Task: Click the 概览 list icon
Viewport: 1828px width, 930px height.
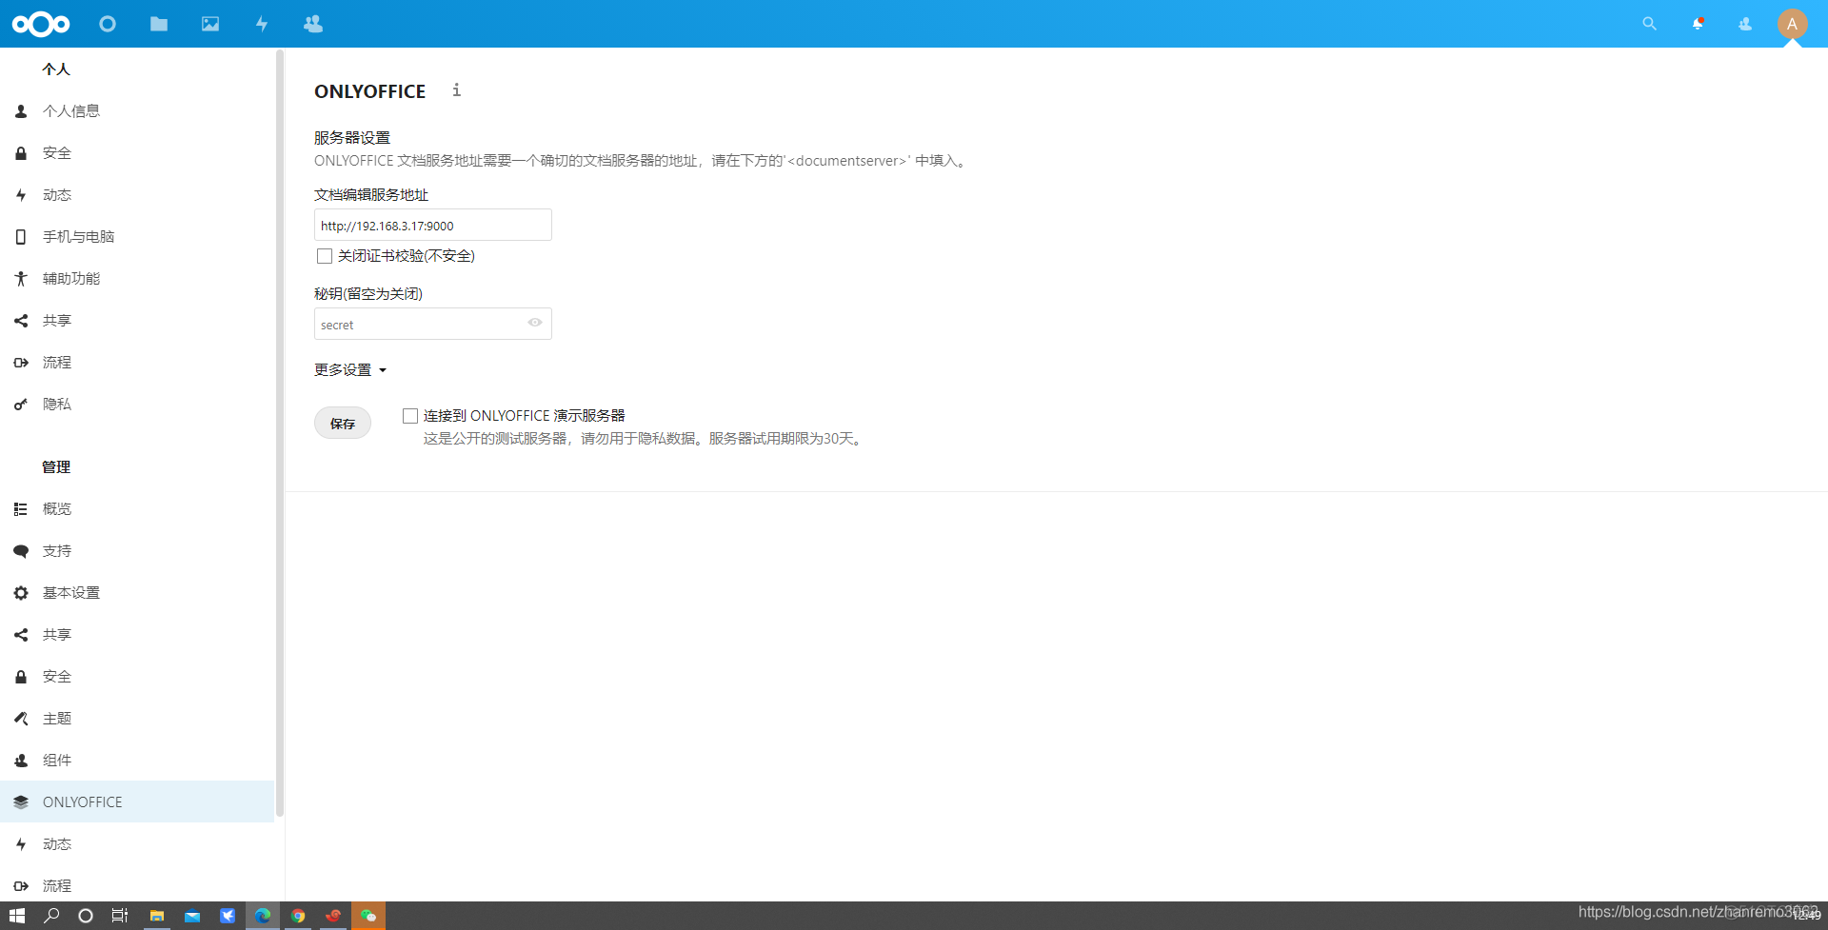Action: tap(21, 509)
